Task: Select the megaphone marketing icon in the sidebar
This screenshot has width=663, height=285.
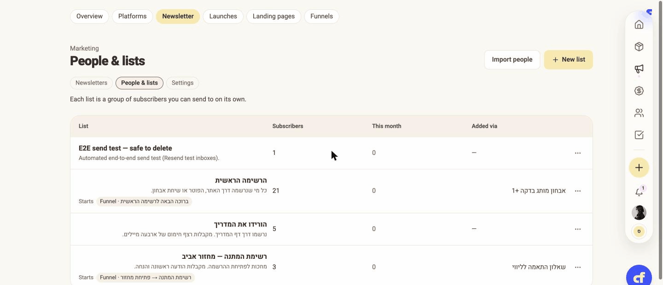Action: 639,69
